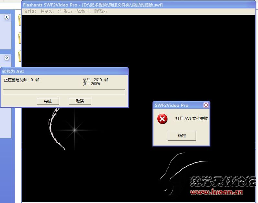Image resolution: width=258 pixels, height=203 pixels.
Task: Open the 文件(F) menu
Action: (x=30, y=11)
